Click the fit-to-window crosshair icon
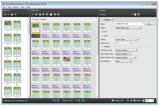This screenshot has height=106, width=159. 127,101
